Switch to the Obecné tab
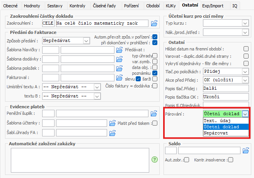 click(x=10, y=6)
